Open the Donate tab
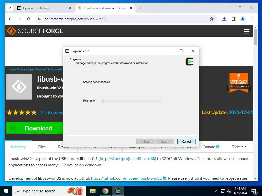 coord(211,147)
